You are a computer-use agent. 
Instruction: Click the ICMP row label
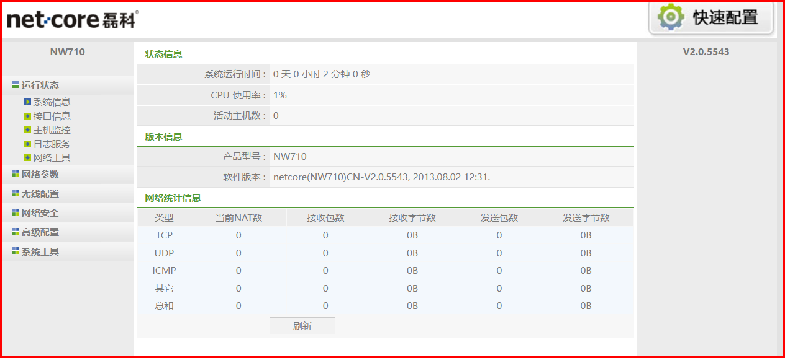[x=164, y=271]
